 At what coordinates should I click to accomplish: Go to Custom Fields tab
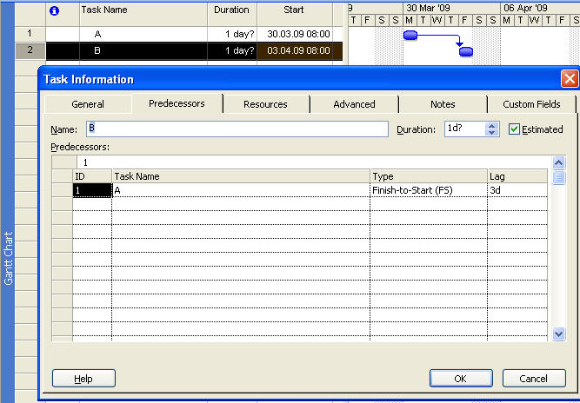531,104
